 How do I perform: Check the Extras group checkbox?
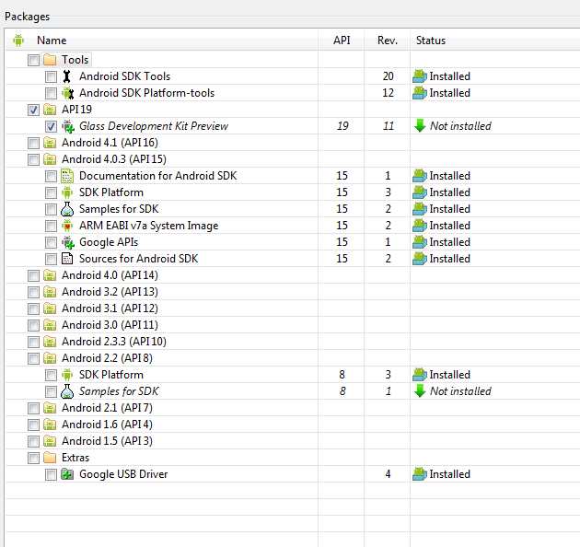(33, 458)
